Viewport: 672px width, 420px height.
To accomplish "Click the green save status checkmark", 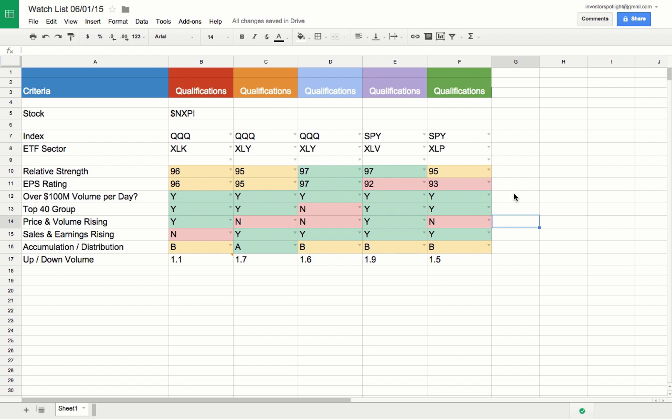I will pyautogui.click(x=582, y=411).
